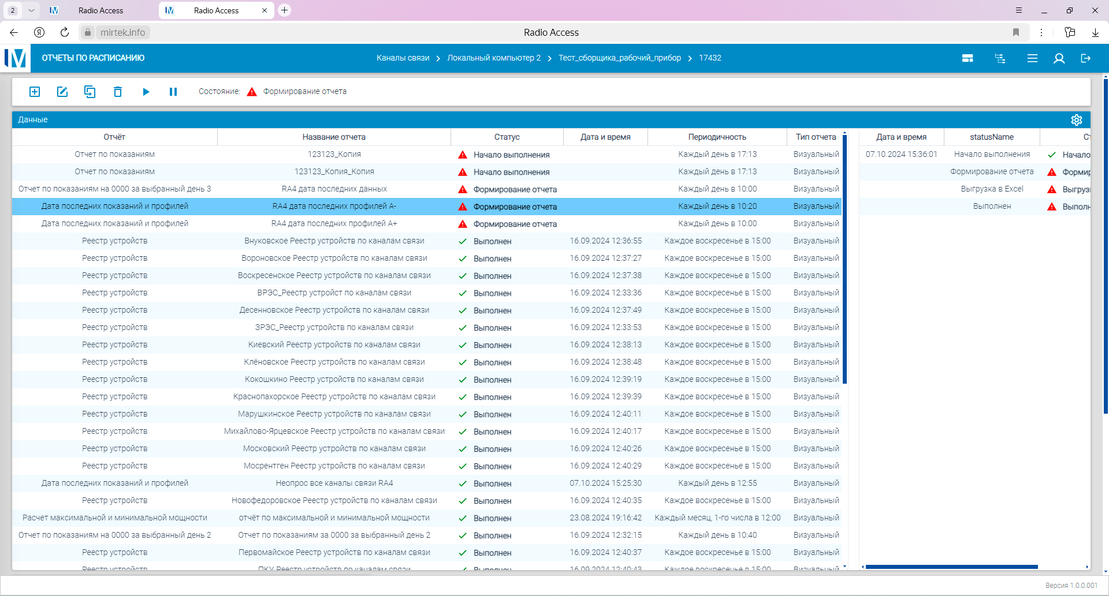Delete selected report with trash icon
This screenshot has width=1109, height=596.
pos(118,92)
